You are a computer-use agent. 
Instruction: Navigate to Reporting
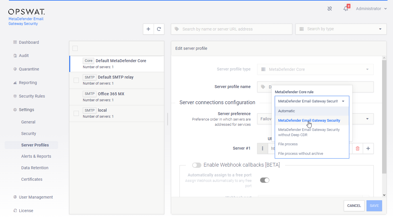tap(28, 83)
